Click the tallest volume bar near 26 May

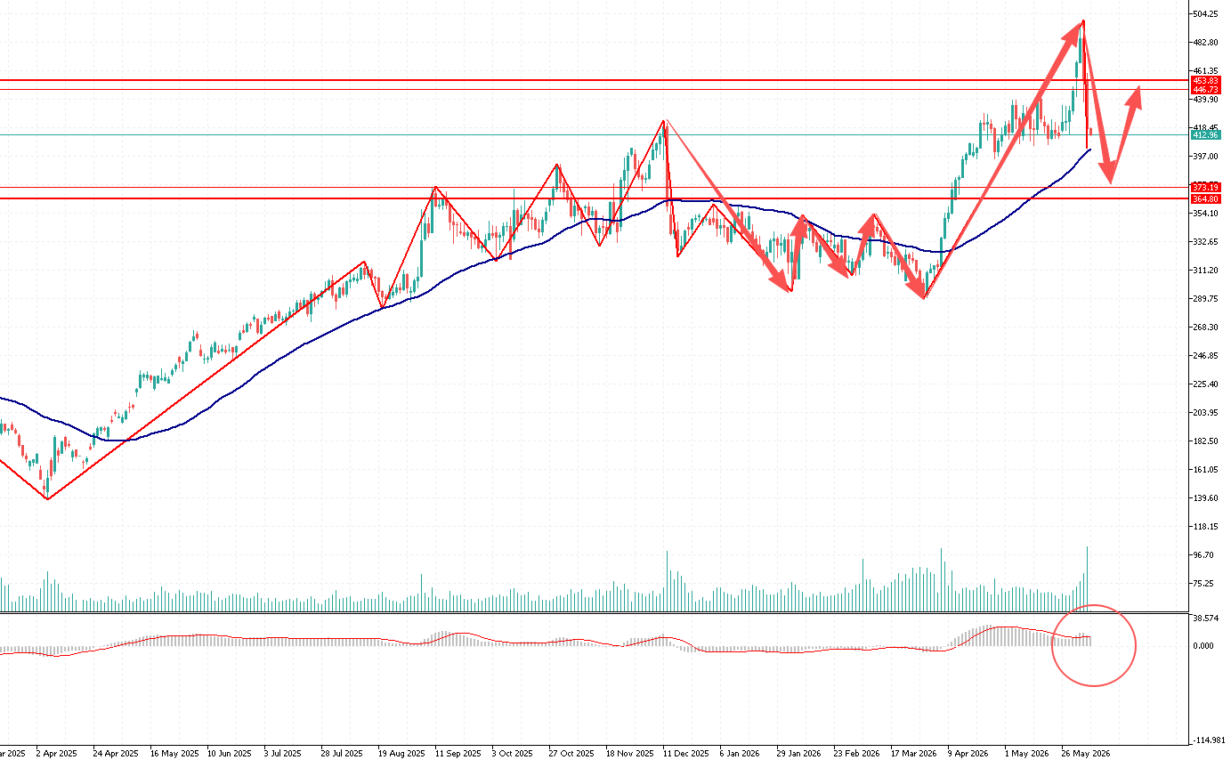pos(1087,578)
